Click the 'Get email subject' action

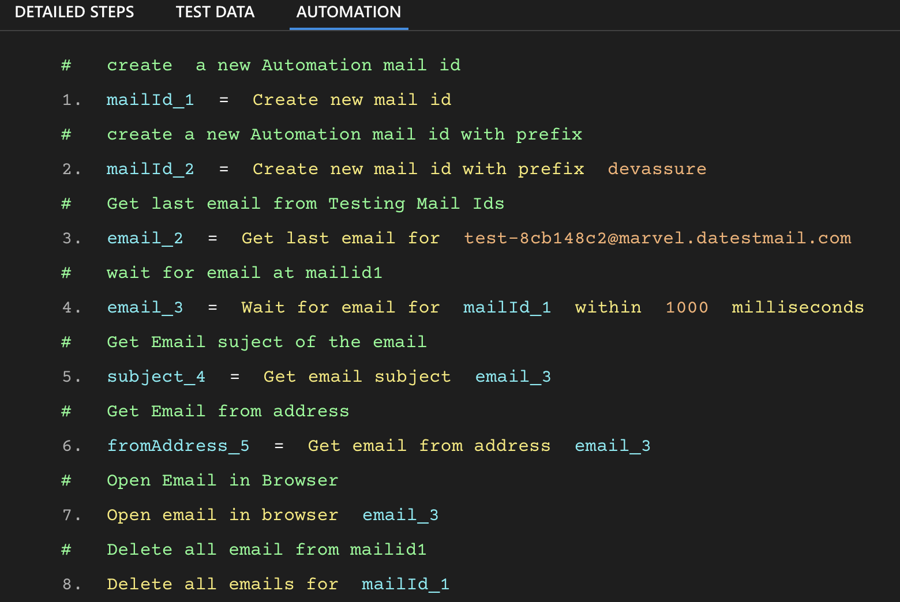tap(357, 377)
